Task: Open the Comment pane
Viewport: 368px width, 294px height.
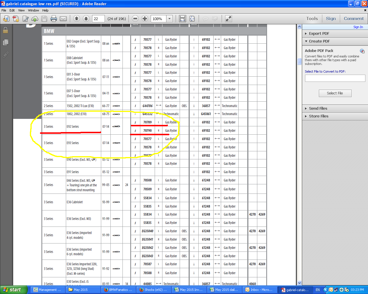Action: coord(354,19)
